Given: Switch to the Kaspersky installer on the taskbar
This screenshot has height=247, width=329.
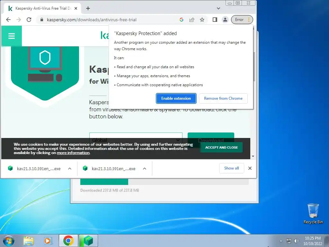Looking at the screenshot, I should tap(88, 241).
